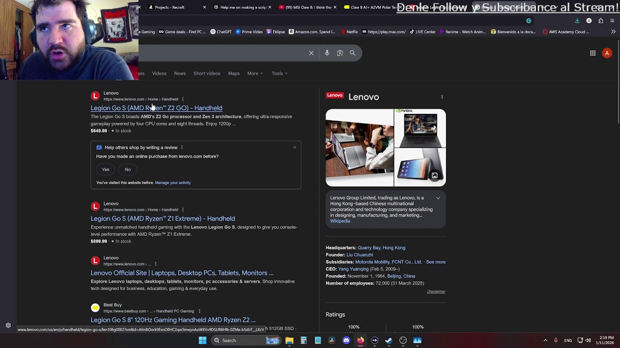Viewport: 620px width, 348px height.
Task: Click the 'Manage your activity' link
Action: tap(173, 183)
